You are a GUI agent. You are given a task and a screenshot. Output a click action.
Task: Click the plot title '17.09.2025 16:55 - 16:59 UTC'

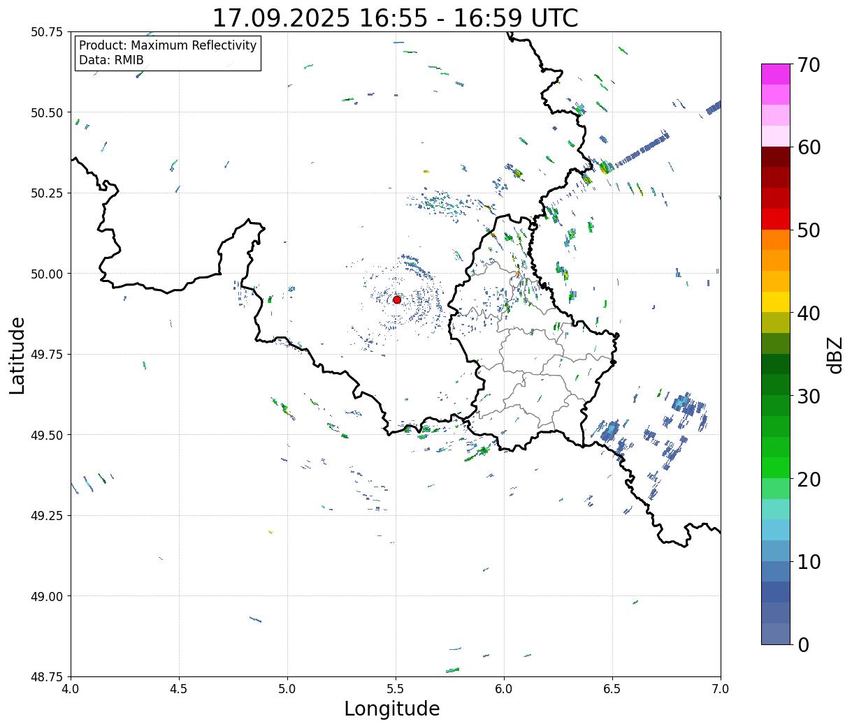396,18
